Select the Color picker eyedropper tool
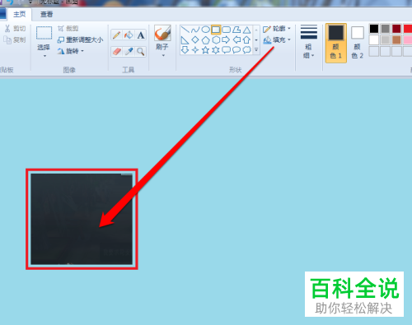 129,52
